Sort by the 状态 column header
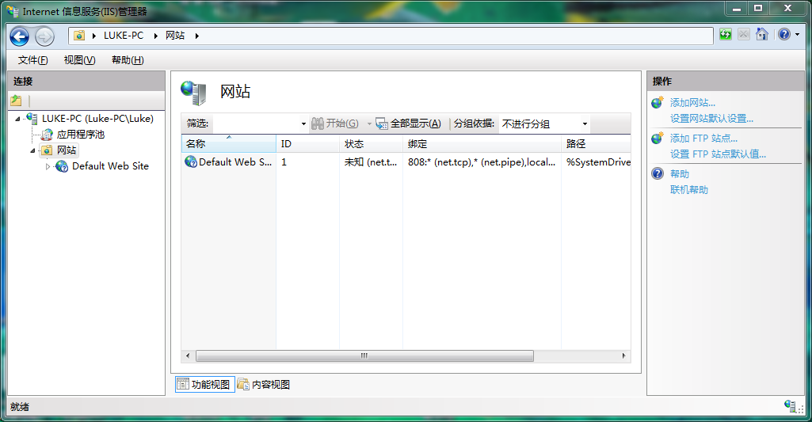 371,143
